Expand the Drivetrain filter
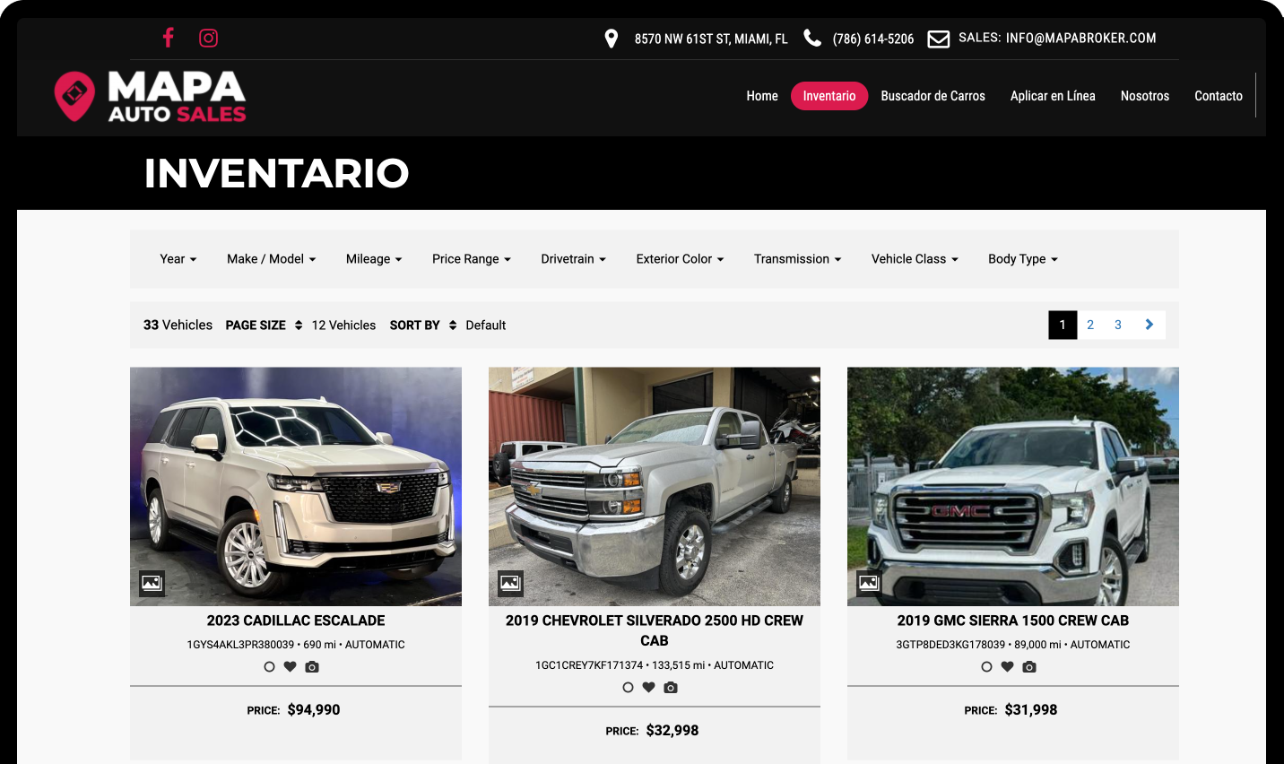 click(x=573, y=259)
